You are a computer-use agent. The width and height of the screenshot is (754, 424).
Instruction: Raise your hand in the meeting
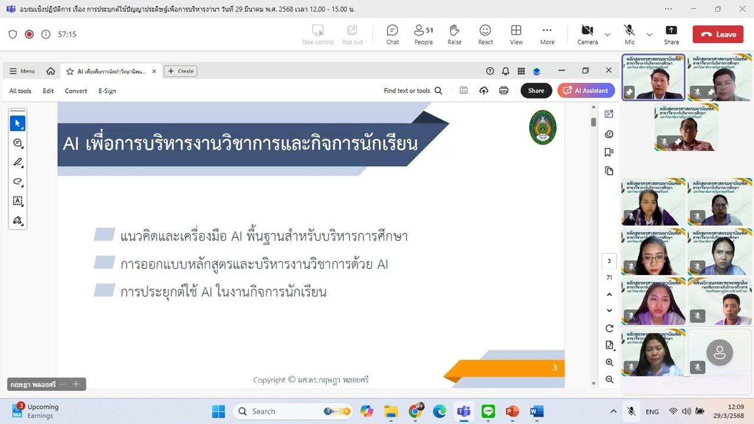(x=454, y=34)
